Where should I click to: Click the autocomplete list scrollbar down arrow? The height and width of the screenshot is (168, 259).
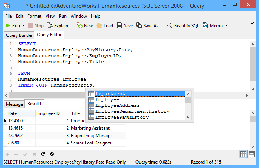point(188,117)
